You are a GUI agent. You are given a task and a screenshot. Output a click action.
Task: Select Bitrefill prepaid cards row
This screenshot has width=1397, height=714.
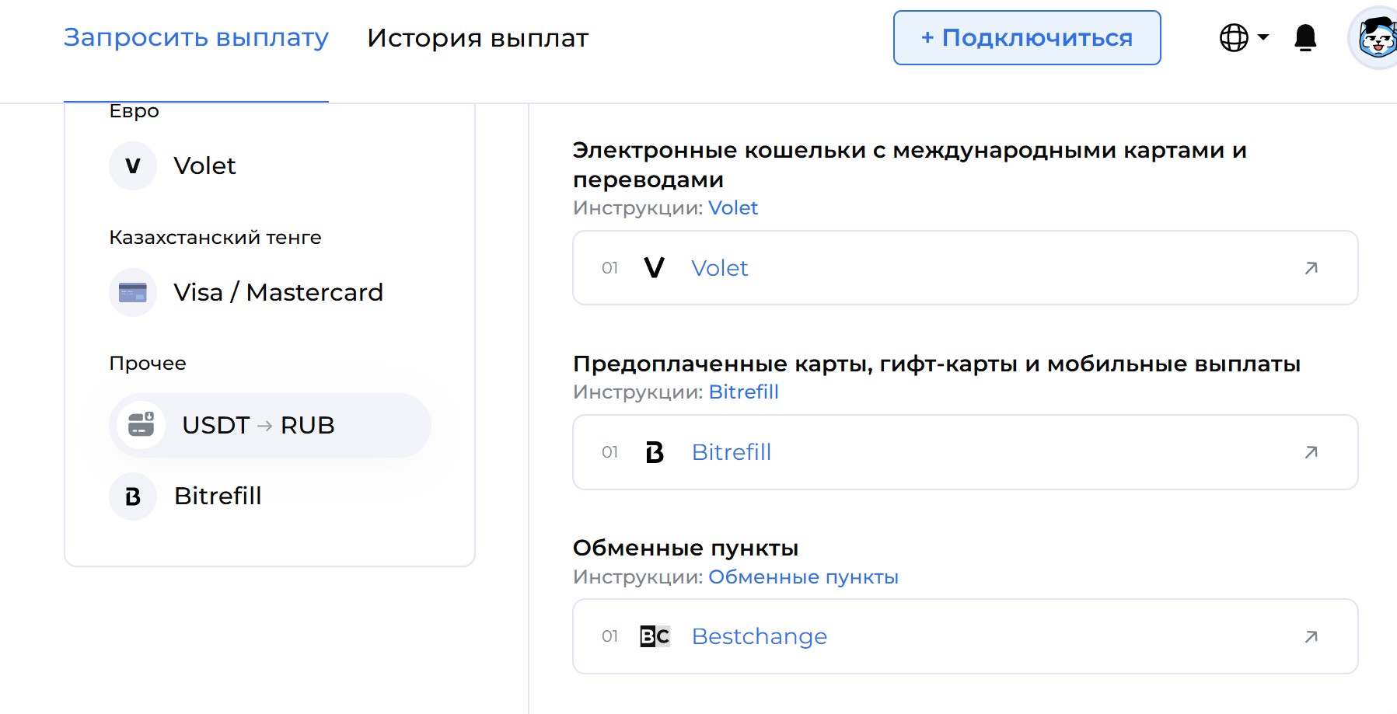[x=966, y=452]
